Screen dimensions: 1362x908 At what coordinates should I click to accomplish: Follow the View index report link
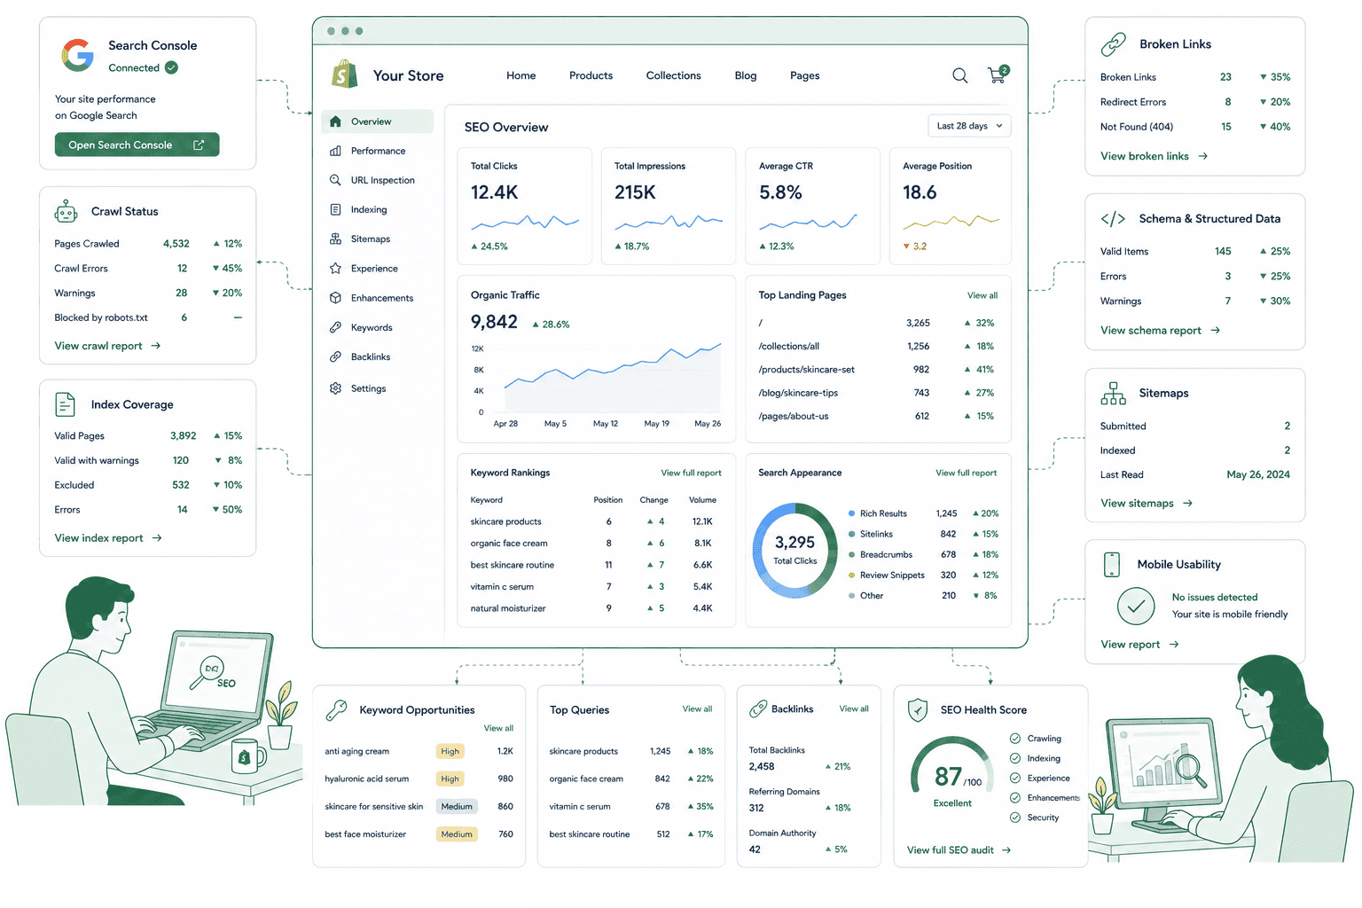point(108,538)
